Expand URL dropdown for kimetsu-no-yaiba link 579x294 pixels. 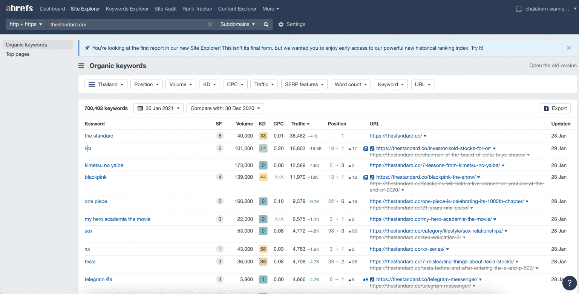(503, 165)
